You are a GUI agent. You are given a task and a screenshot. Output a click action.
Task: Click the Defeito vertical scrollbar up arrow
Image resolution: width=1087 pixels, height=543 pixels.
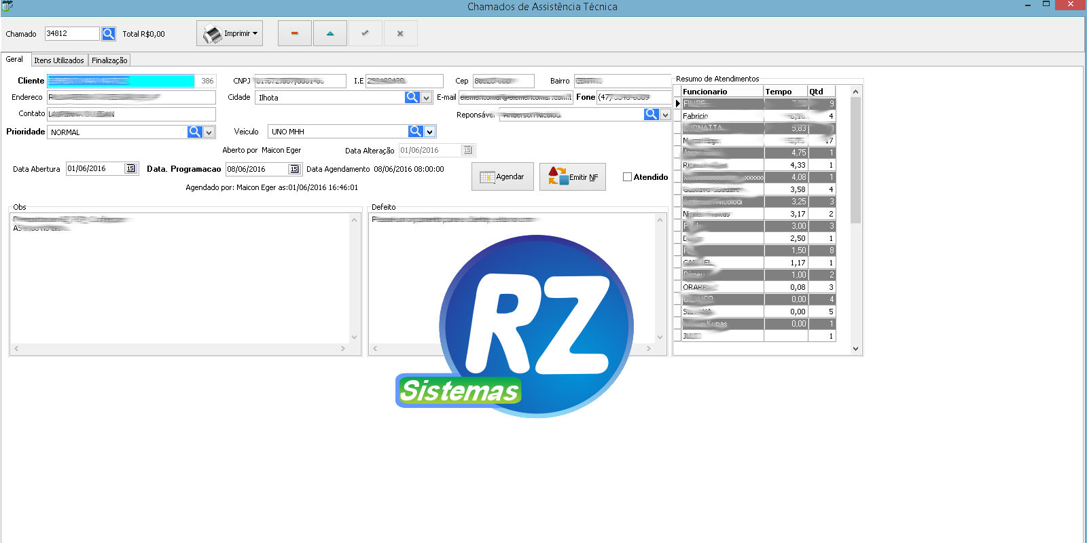pyautogui.click(x=660, y=219)
